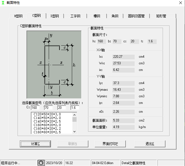Click the C thickness input showing 1.6
The height and width of the screenshot is (166, 185).
75,108
